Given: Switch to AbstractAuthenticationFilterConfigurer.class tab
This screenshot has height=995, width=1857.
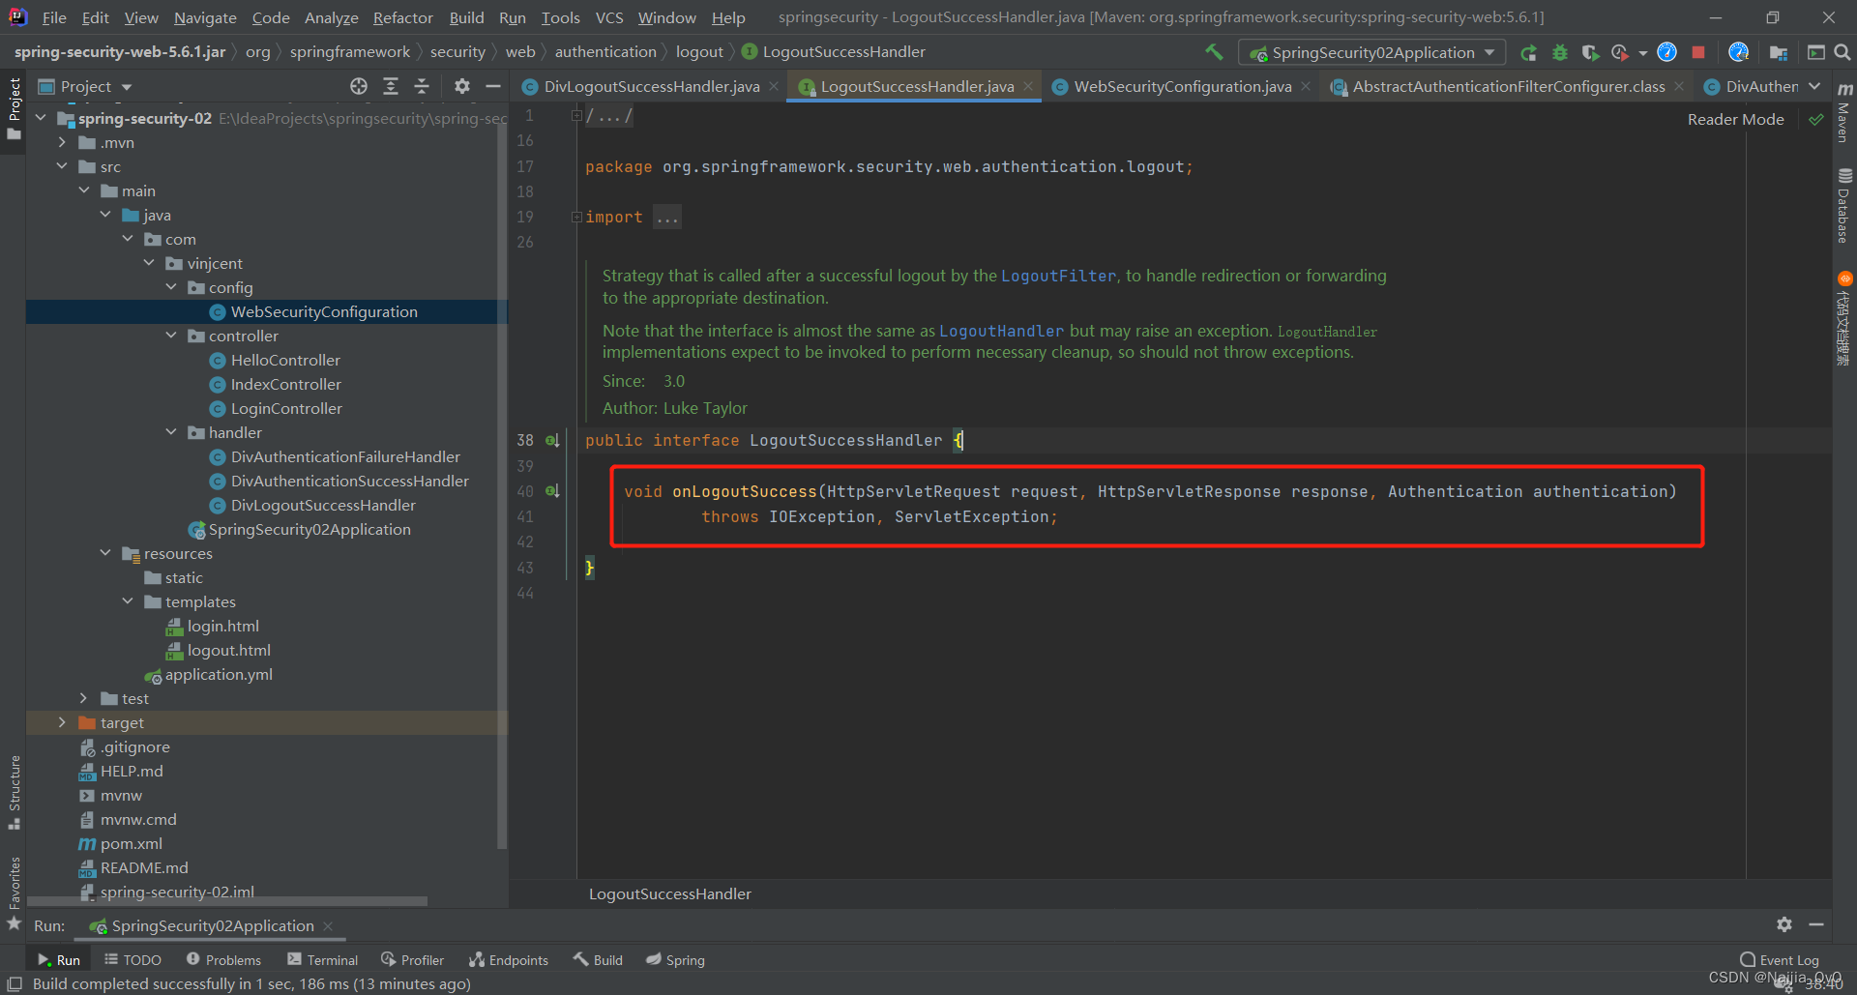Looking at the screenshot, I should click(1507, 86).
